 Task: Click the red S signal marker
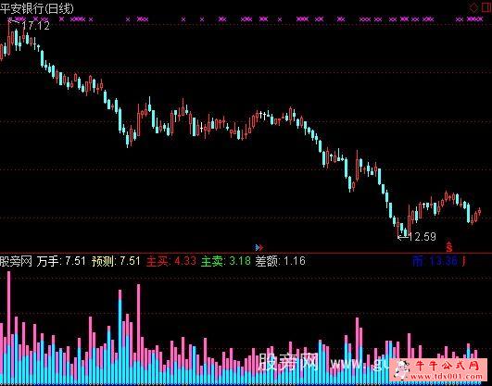449,247
